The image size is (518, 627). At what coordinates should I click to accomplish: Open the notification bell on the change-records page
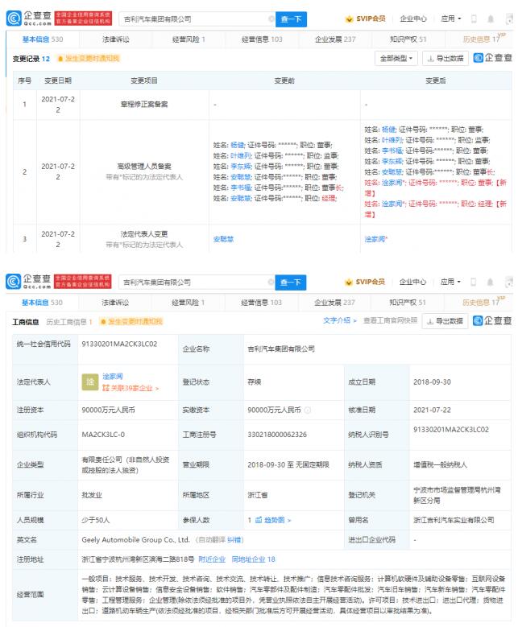[491, 19]
